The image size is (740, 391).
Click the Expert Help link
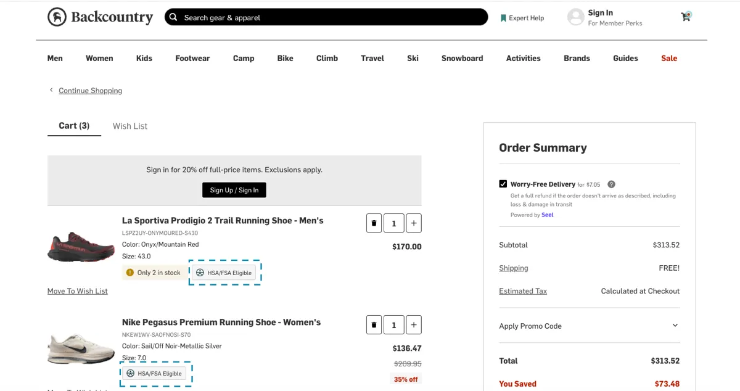point(522,18)
